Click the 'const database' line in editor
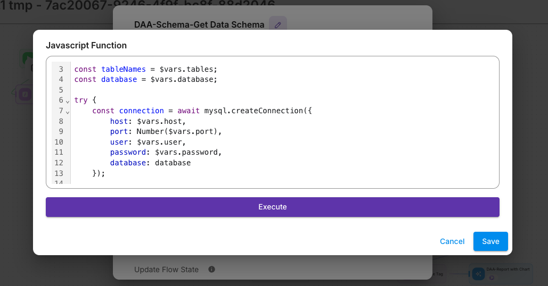The width and height of the screenshot is (548, 286). tap(145, 79)
